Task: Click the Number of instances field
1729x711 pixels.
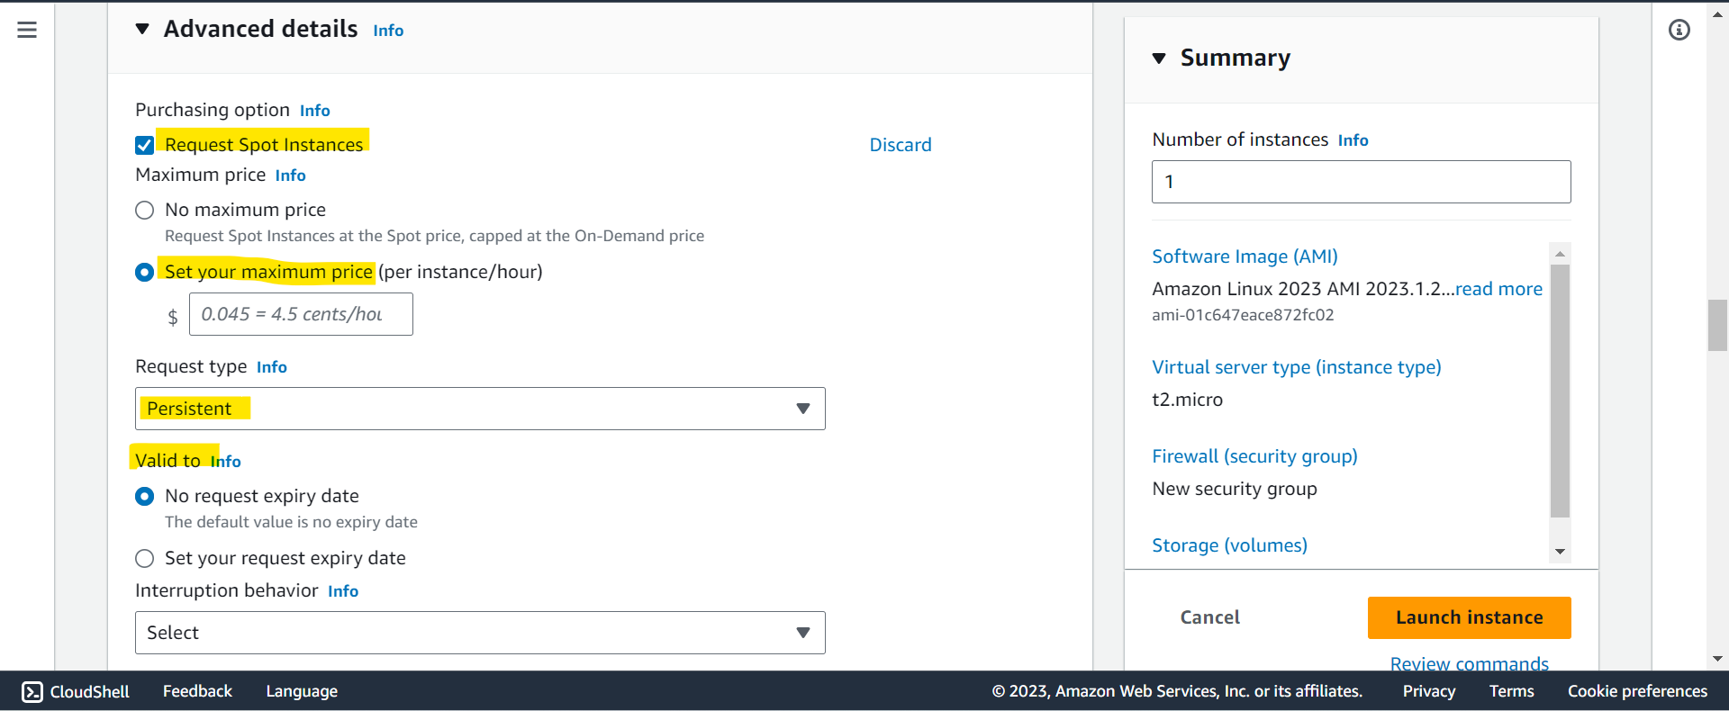Action: (x=1362, y=182)
